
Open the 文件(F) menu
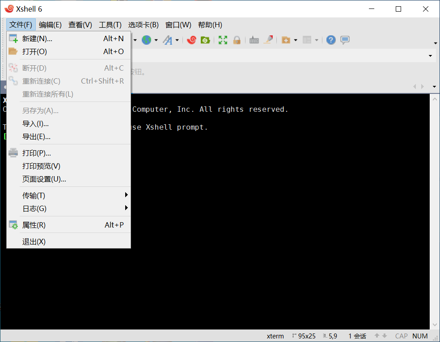click(x=21, y=25)
